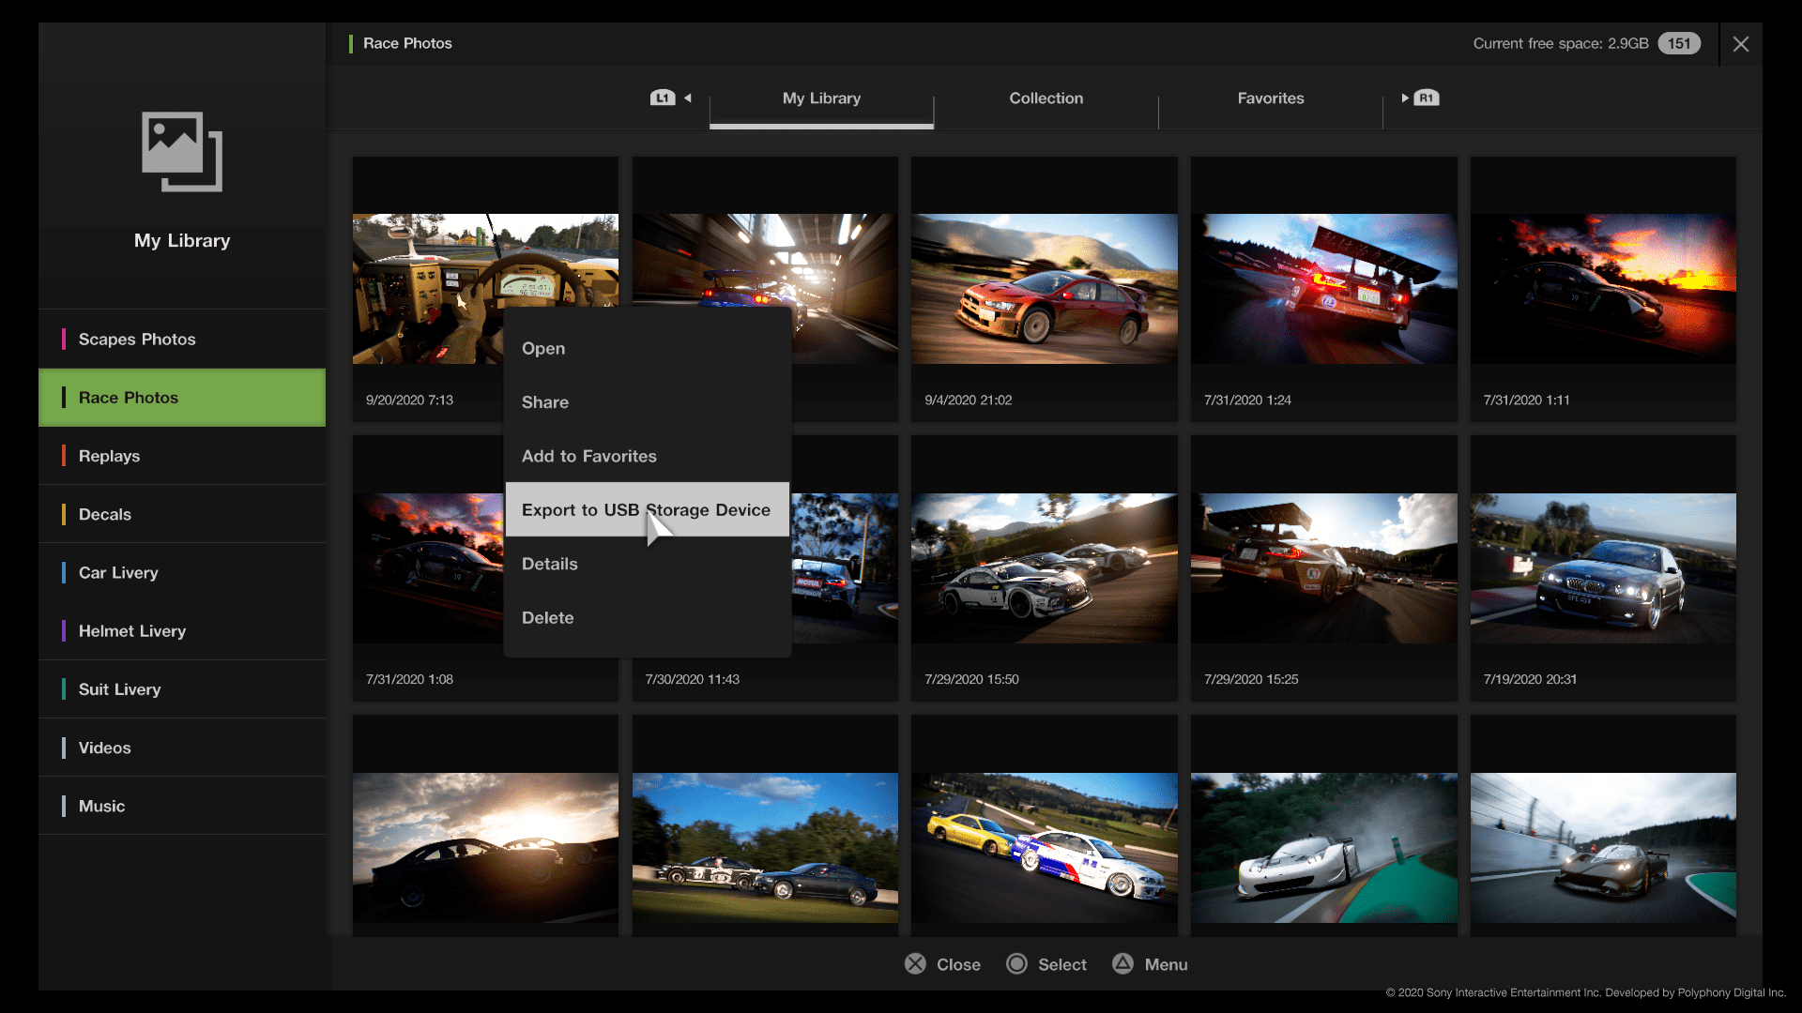Select Export to USB Storage Device
This screenshot has height=1013, width=1802.
tap(648, 509)
